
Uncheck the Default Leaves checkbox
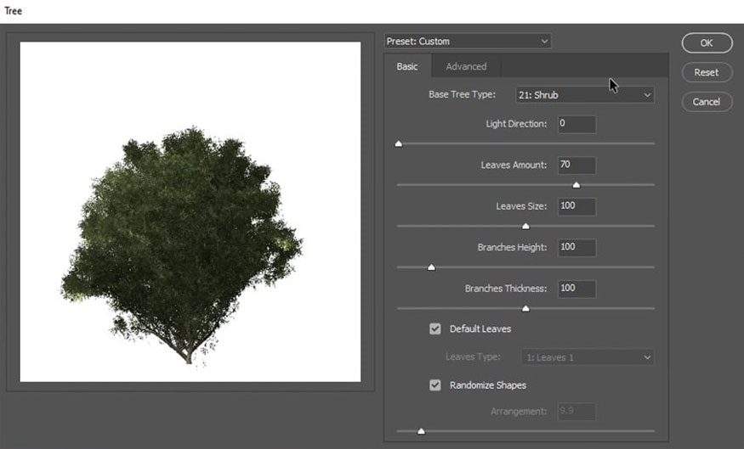pyautogui.click(x=435, y=328)
